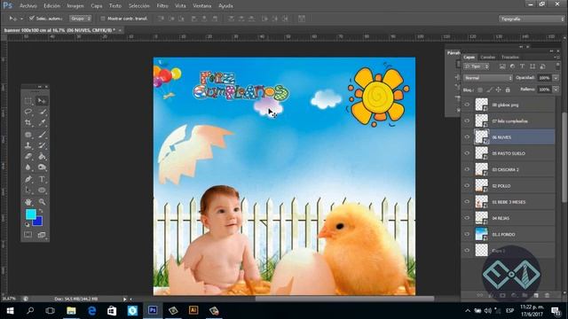The image size is (568, 319).
Task: Lock layer position icon
Action: point(499,89)
